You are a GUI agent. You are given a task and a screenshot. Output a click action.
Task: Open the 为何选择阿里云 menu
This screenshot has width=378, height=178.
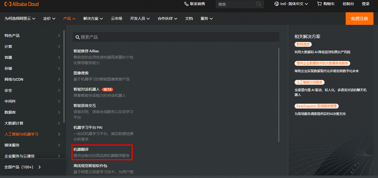click(x=20, y=18)
